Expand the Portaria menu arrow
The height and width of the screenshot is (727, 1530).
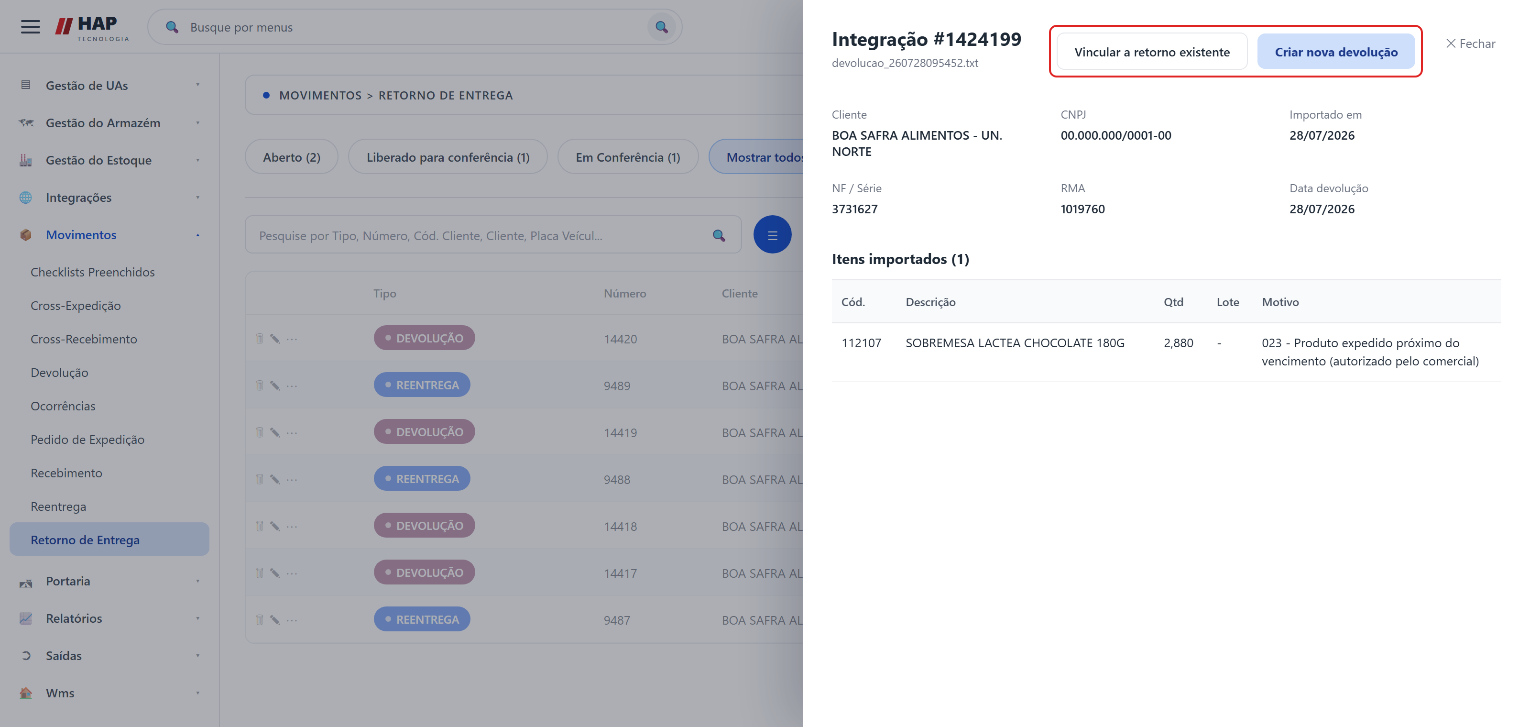click(198, 581)
